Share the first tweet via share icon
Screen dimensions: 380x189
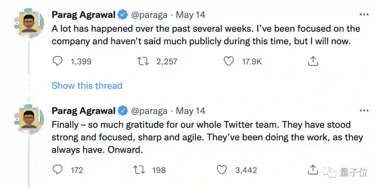(313, 61)
